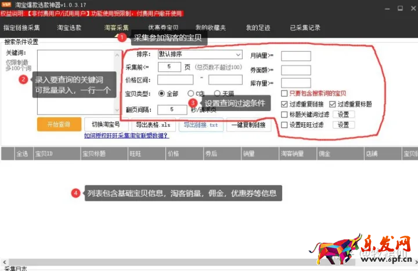Click the 库存量 input field
The image size is (418, 271).
[296, 83]
